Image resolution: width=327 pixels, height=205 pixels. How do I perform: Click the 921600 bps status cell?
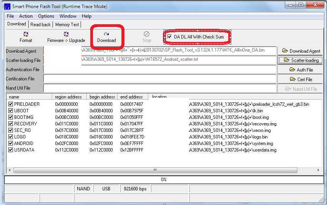click(x=135, y=189)
